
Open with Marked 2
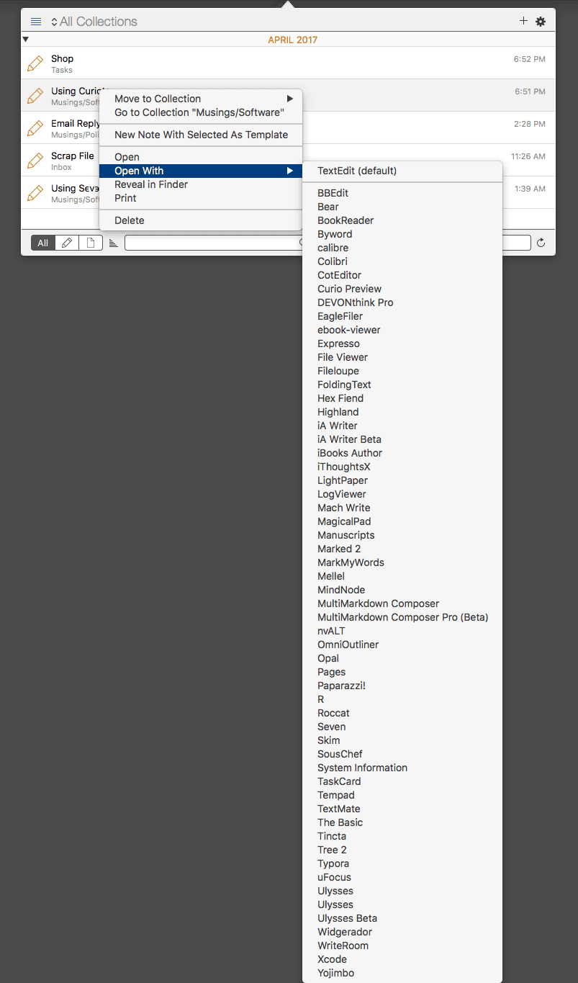tap(402, 549)
